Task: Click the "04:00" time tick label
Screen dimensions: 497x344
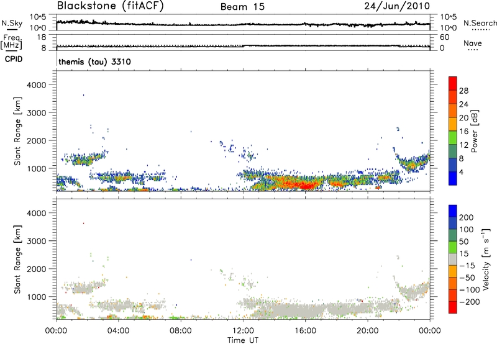Action: click(118, 331)
